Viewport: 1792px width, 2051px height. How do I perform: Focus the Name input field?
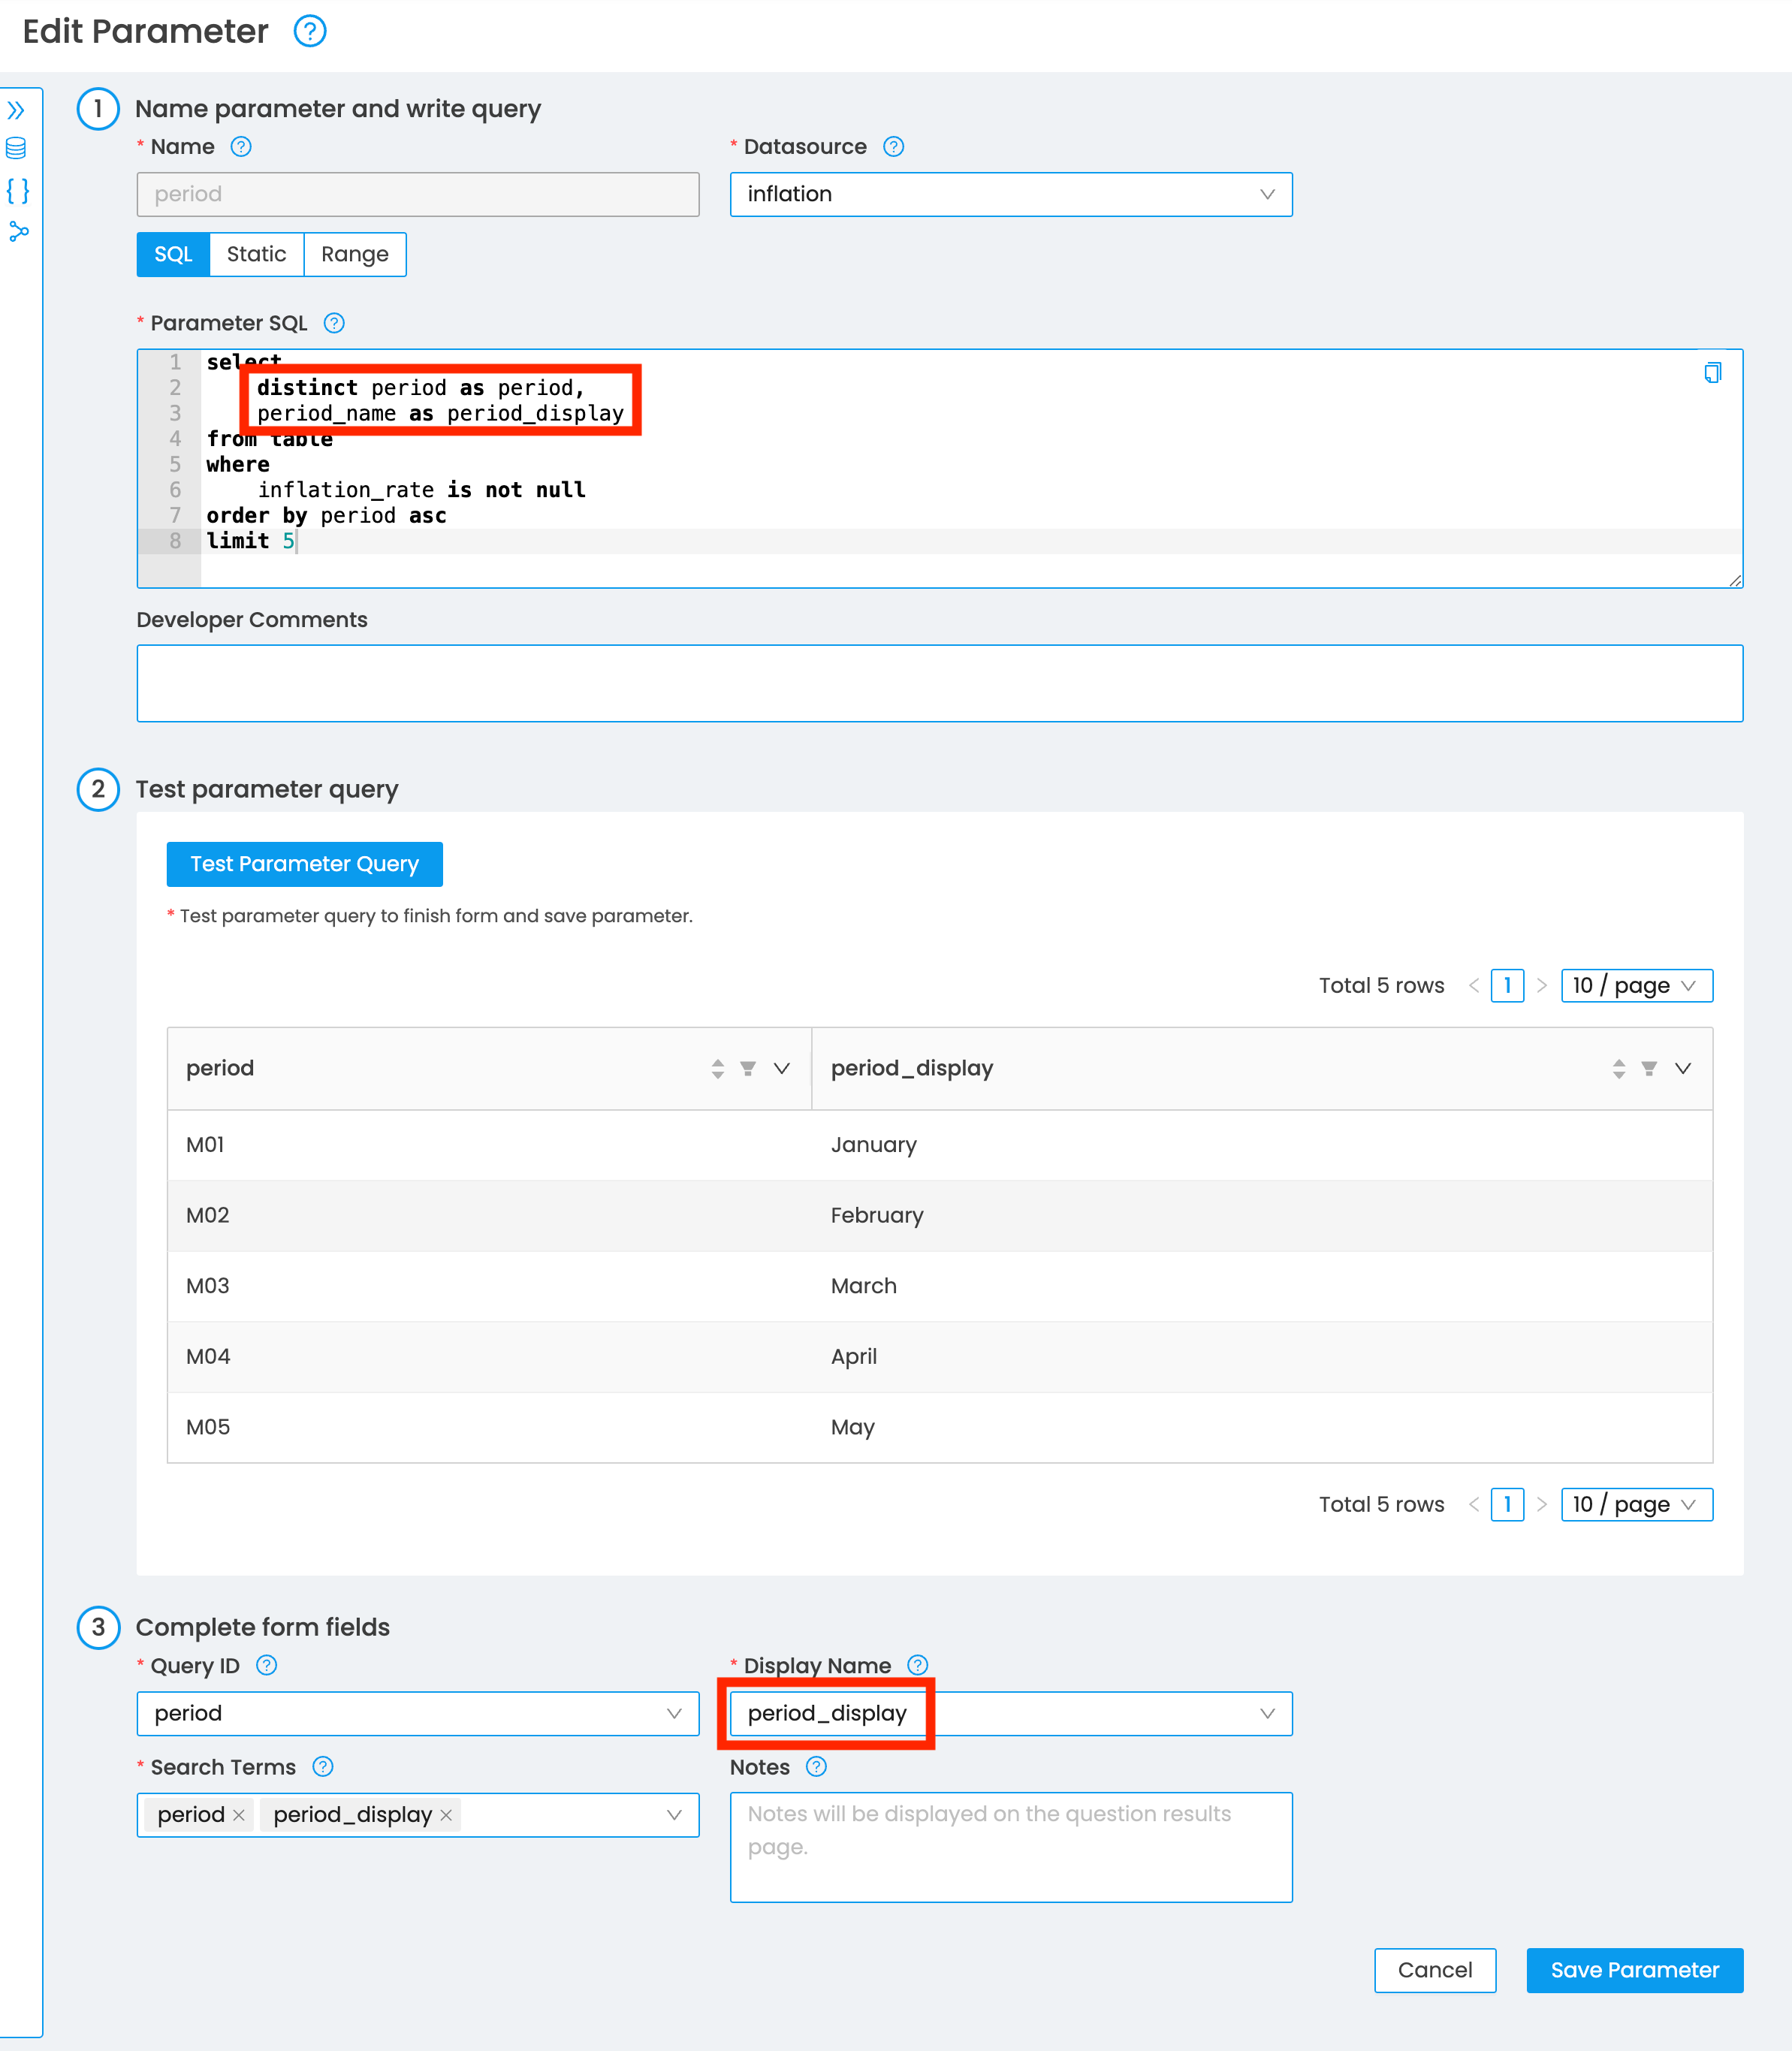(x=418, y=195)
